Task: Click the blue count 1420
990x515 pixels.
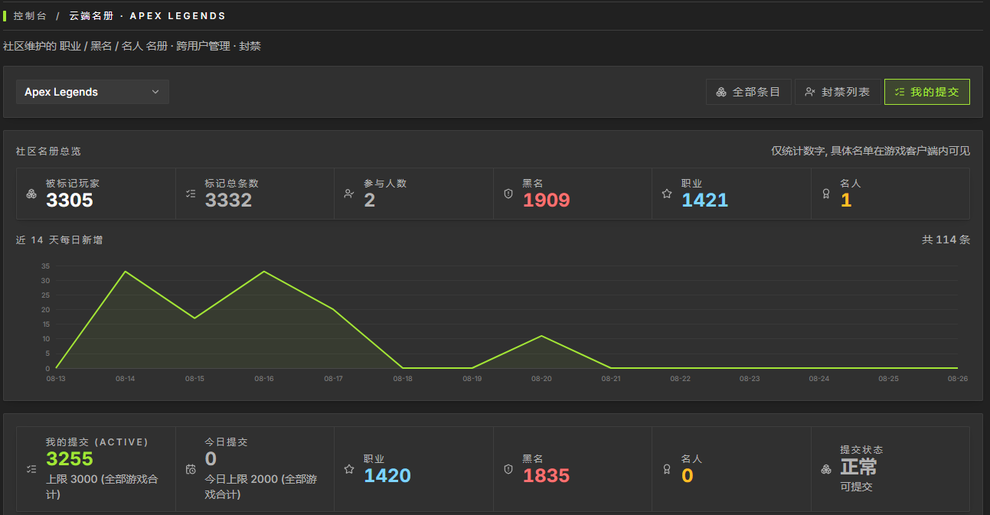Action: point(387,476)
